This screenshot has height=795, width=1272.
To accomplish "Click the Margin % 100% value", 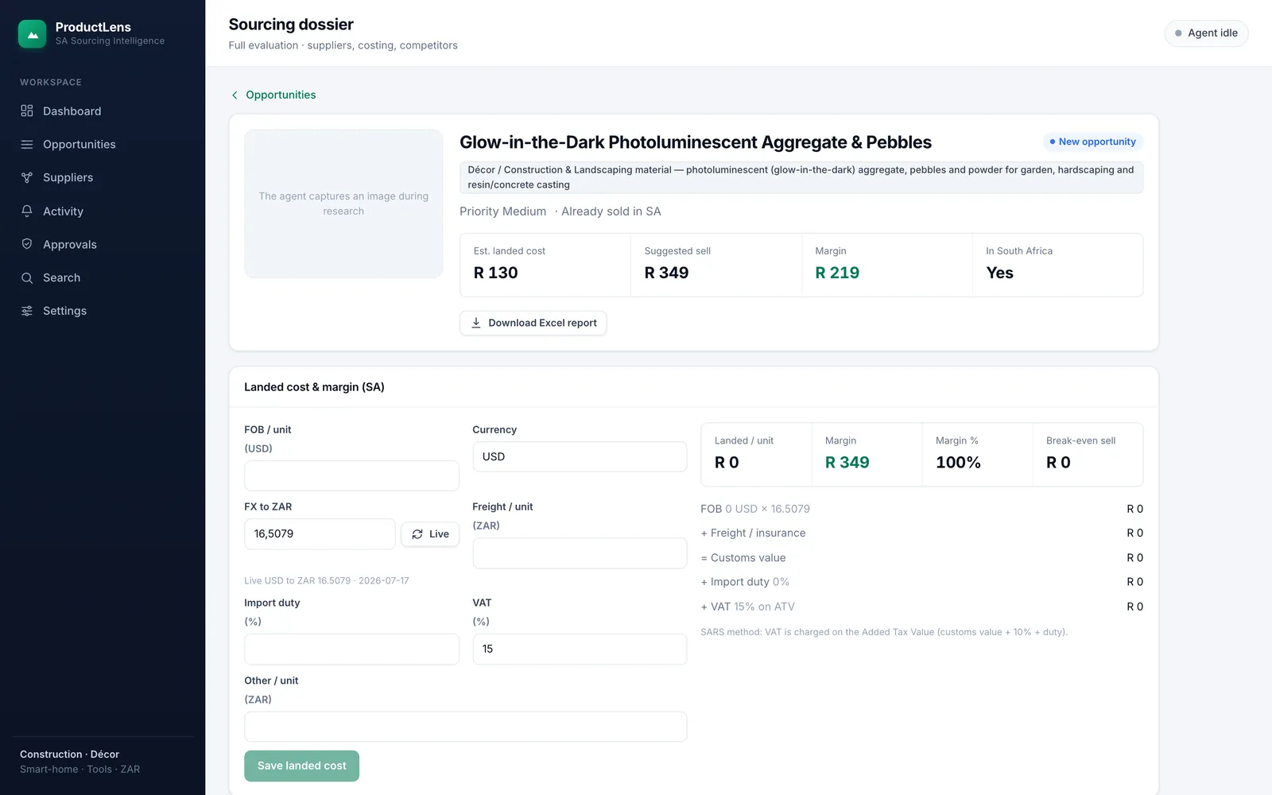I will click(958, 463).
